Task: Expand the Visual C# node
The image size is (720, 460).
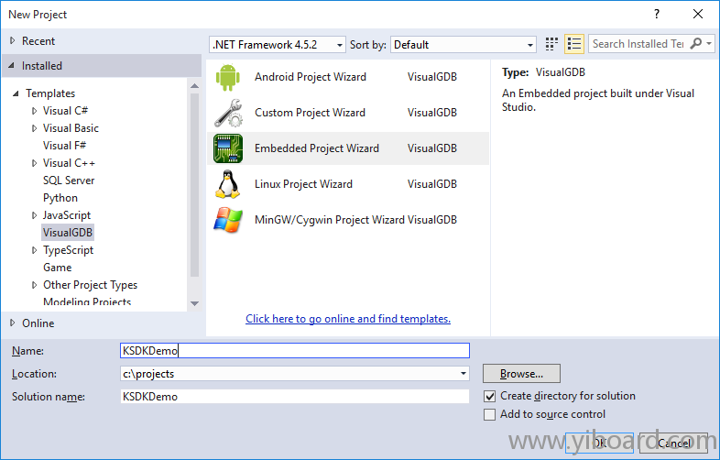Action: (35, 111)
